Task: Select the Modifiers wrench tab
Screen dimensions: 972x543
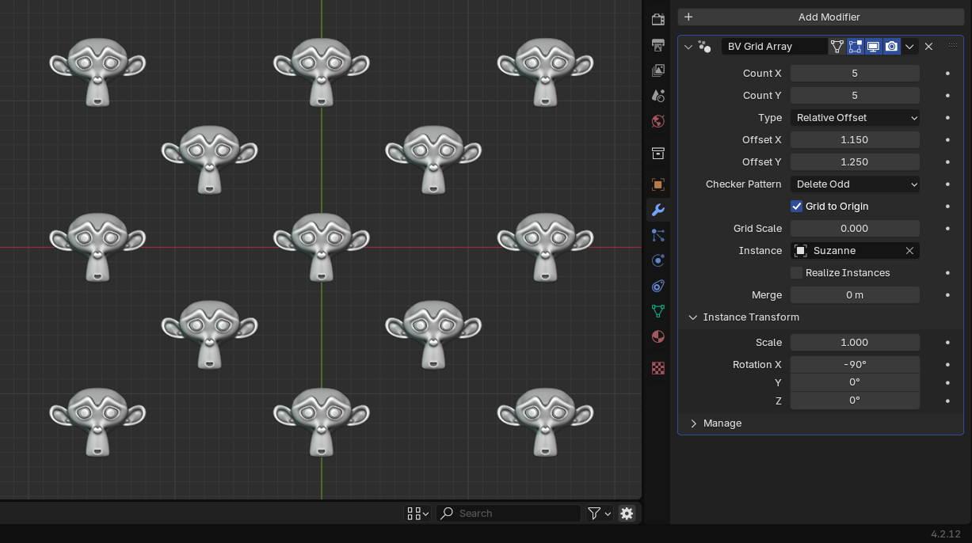Action: pos(658,210)
